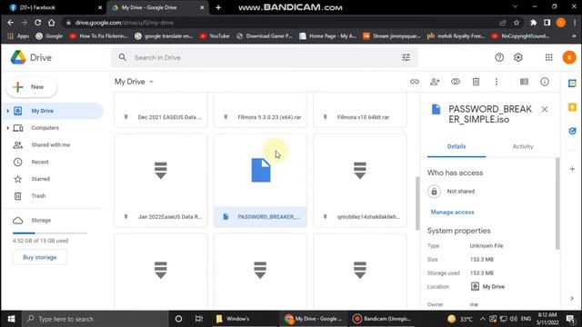582x327 pixels.
Task: Toggle the preview eye icon
Action: pos(456,82)
